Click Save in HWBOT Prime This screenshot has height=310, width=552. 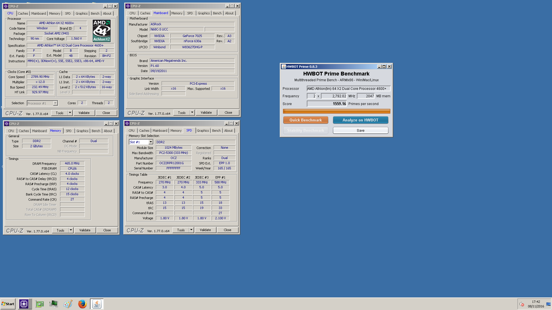[361, 130]
